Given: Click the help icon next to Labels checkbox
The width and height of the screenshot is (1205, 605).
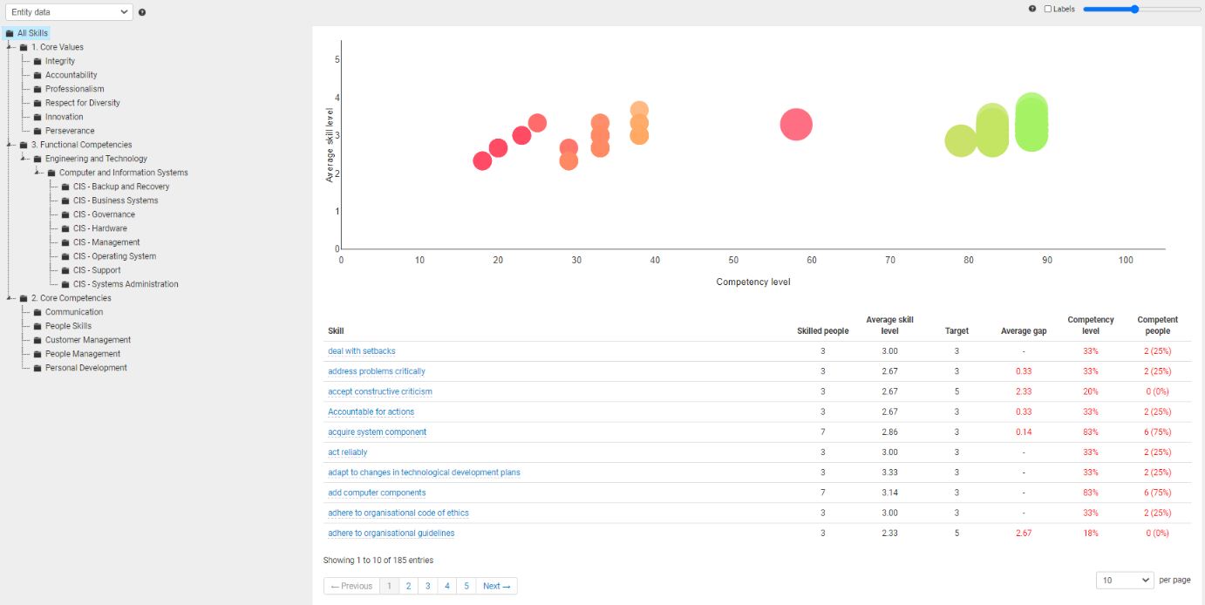Looking at the screenshot, I should (x=1032, y=9).
